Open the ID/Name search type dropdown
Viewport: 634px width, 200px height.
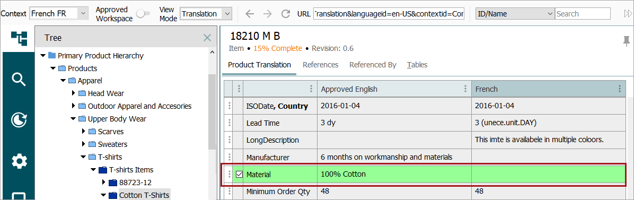(515, 13)
